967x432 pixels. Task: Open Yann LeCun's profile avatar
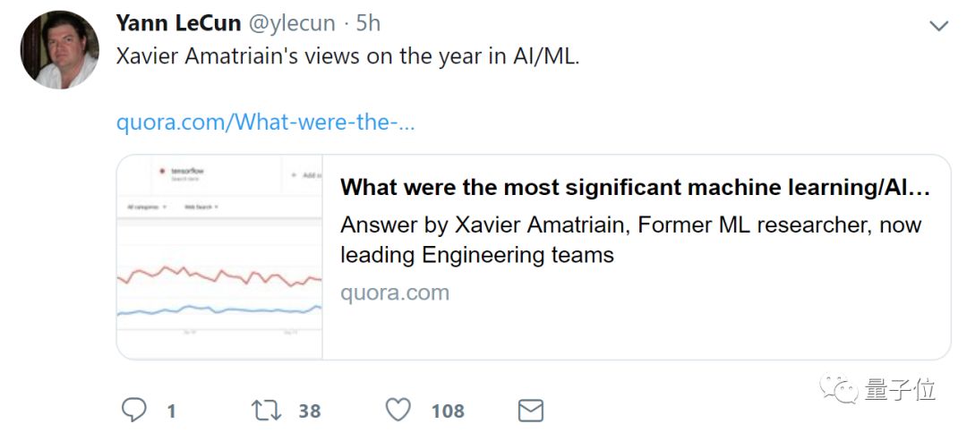(x=59, y=49)
